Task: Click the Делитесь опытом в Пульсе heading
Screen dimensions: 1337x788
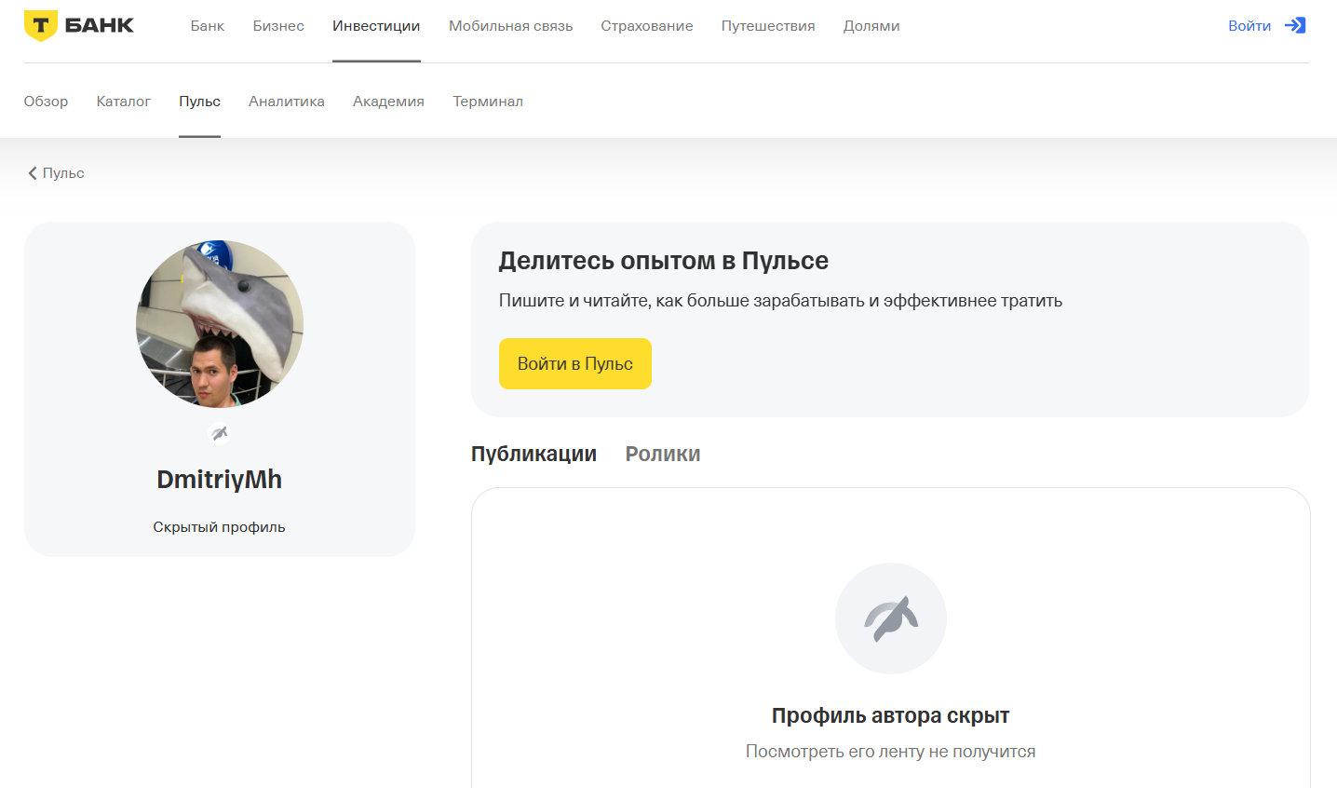Action: point(664,261)
